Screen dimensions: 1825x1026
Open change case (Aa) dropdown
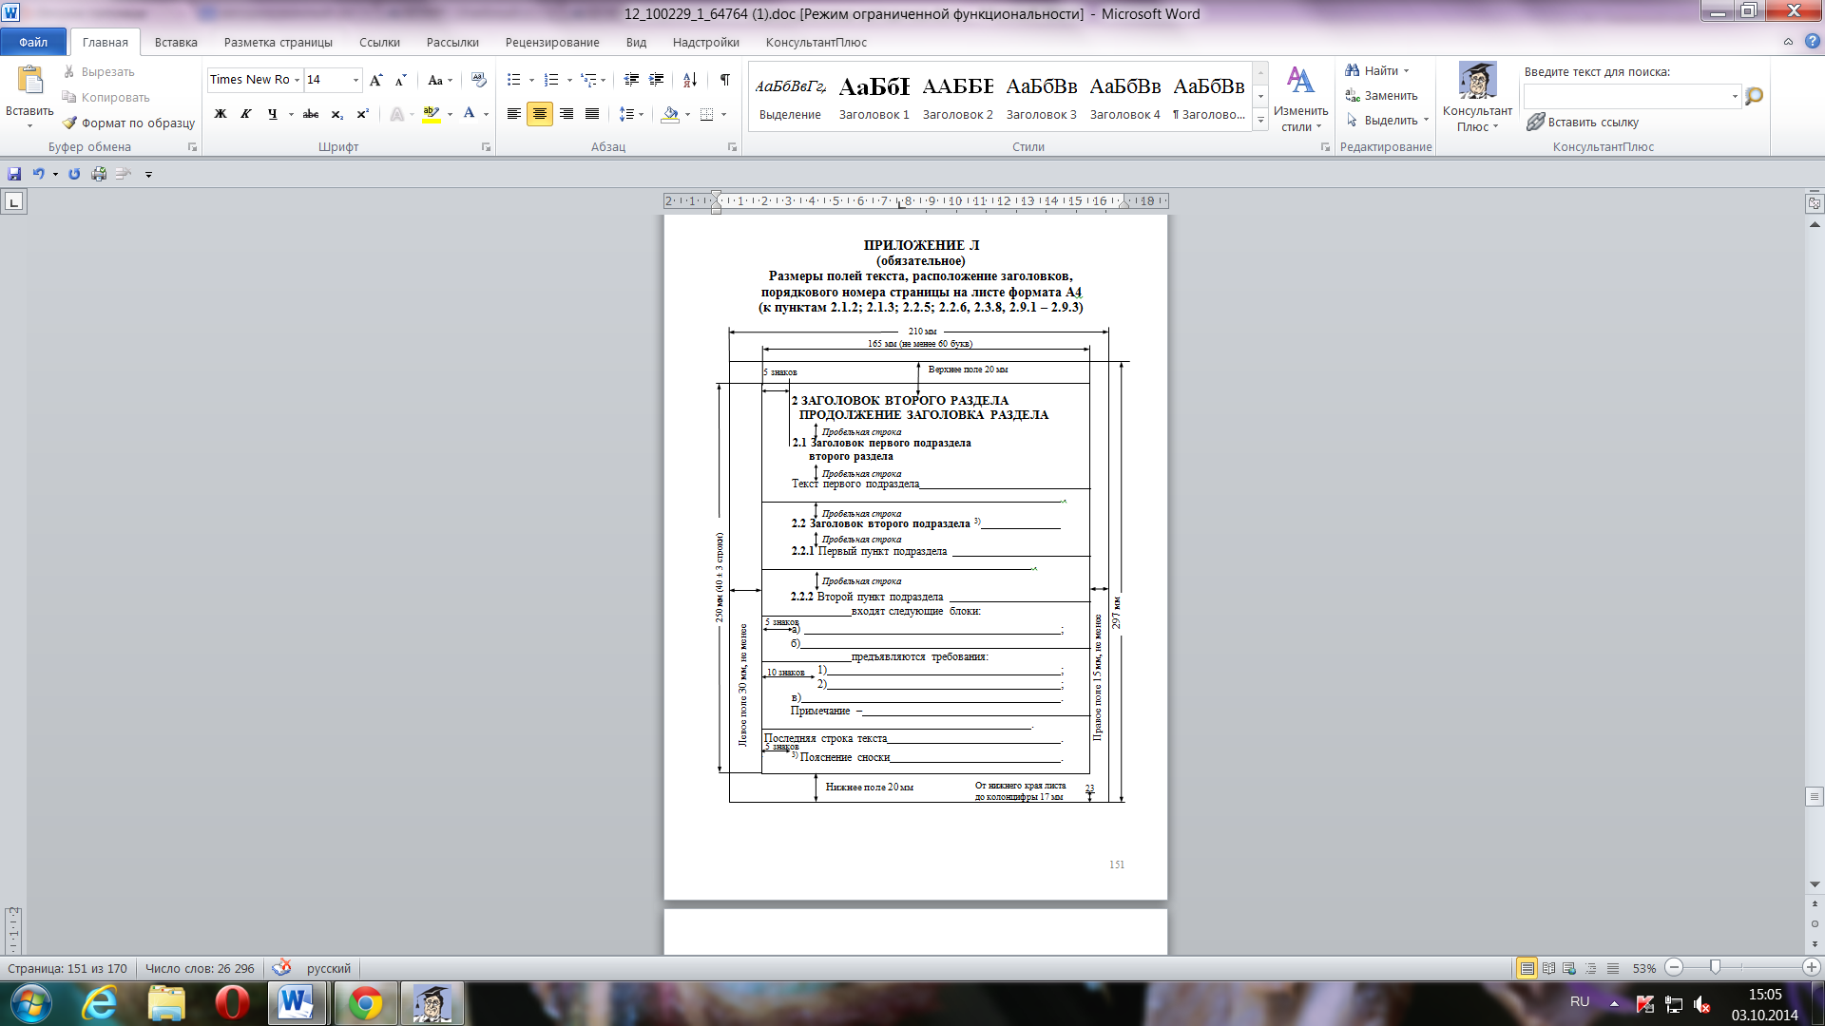coord(439,80)
